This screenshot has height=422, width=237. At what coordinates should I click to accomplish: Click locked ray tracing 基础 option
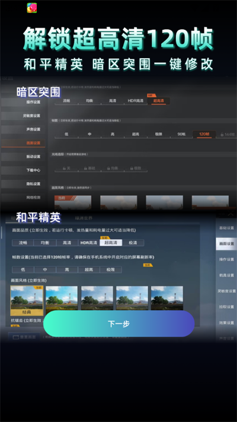click(89, 168)
